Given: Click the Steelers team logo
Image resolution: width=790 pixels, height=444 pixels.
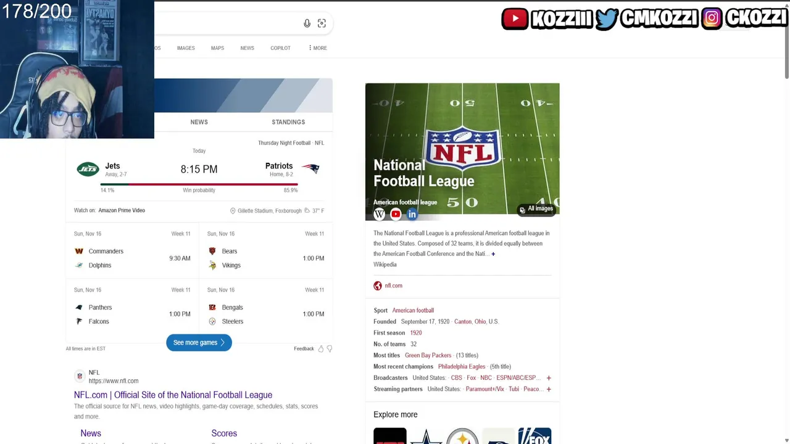Looking at the screenshot, I should coord(212,321).
